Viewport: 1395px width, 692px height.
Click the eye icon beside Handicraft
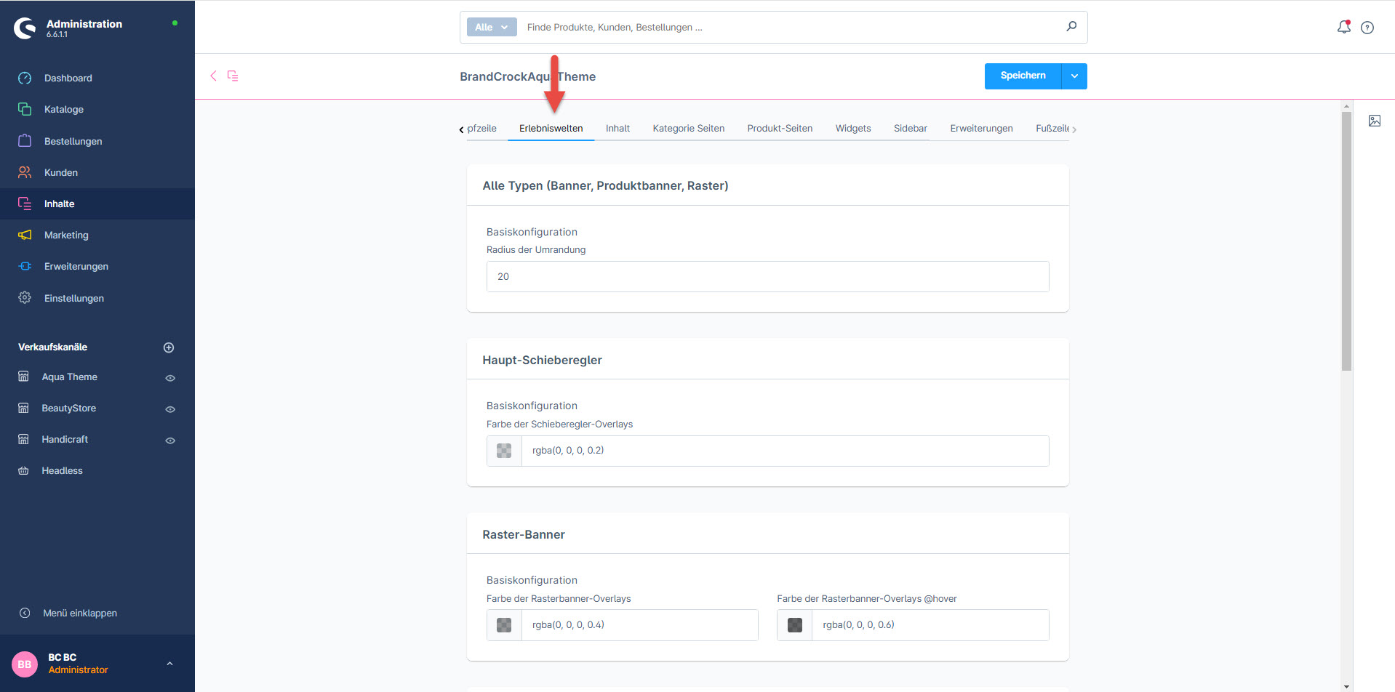tap(170, 440)
